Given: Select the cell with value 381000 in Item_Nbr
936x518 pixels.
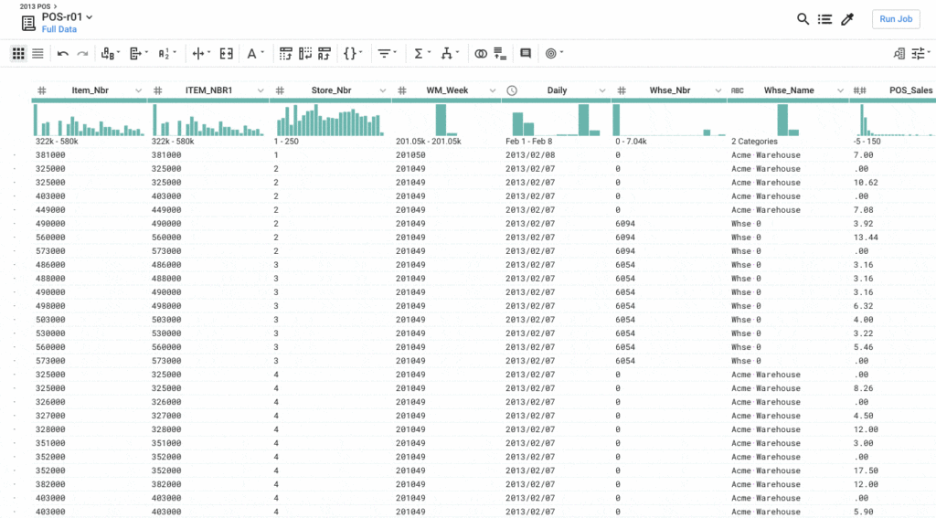Looking at the screenshot, I should [50, 155].
